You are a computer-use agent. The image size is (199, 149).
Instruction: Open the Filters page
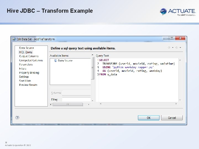pos(23,68)
